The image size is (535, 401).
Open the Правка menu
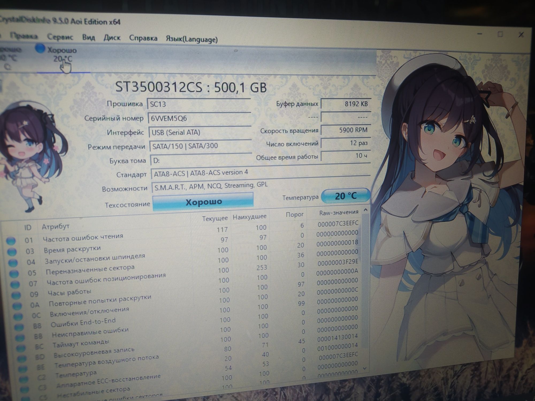click(x=24, y=36)
